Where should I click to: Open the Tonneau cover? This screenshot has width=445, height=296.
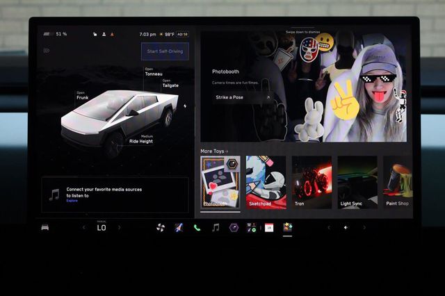(154, 72)
